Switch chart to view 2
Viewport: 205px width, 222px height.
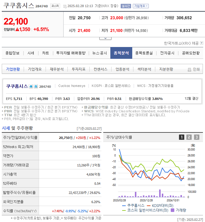pos(189,137)
